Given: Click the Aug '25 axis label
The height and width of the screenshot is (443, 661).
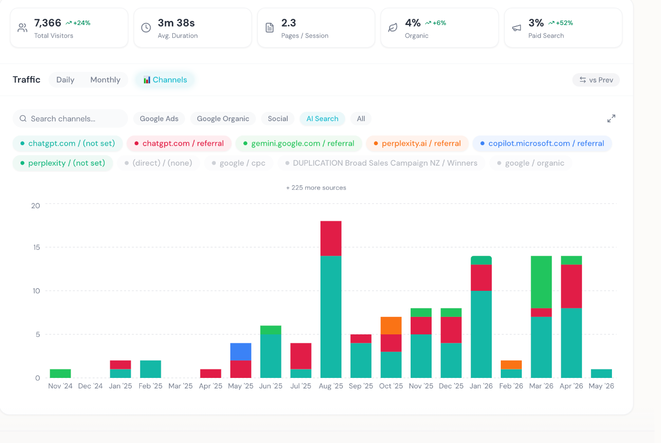Looking at the screenshot, I should (331, 386).
